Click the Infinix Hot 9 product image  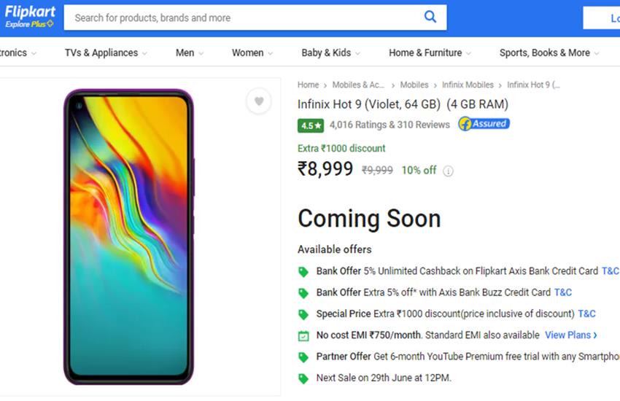click(128, 237)
